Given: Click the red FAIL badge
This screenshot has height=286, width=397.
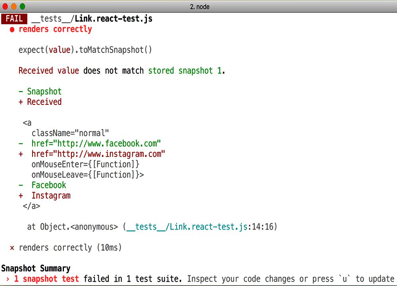Looking at the screenshot, I should click(x=14, y=19).
